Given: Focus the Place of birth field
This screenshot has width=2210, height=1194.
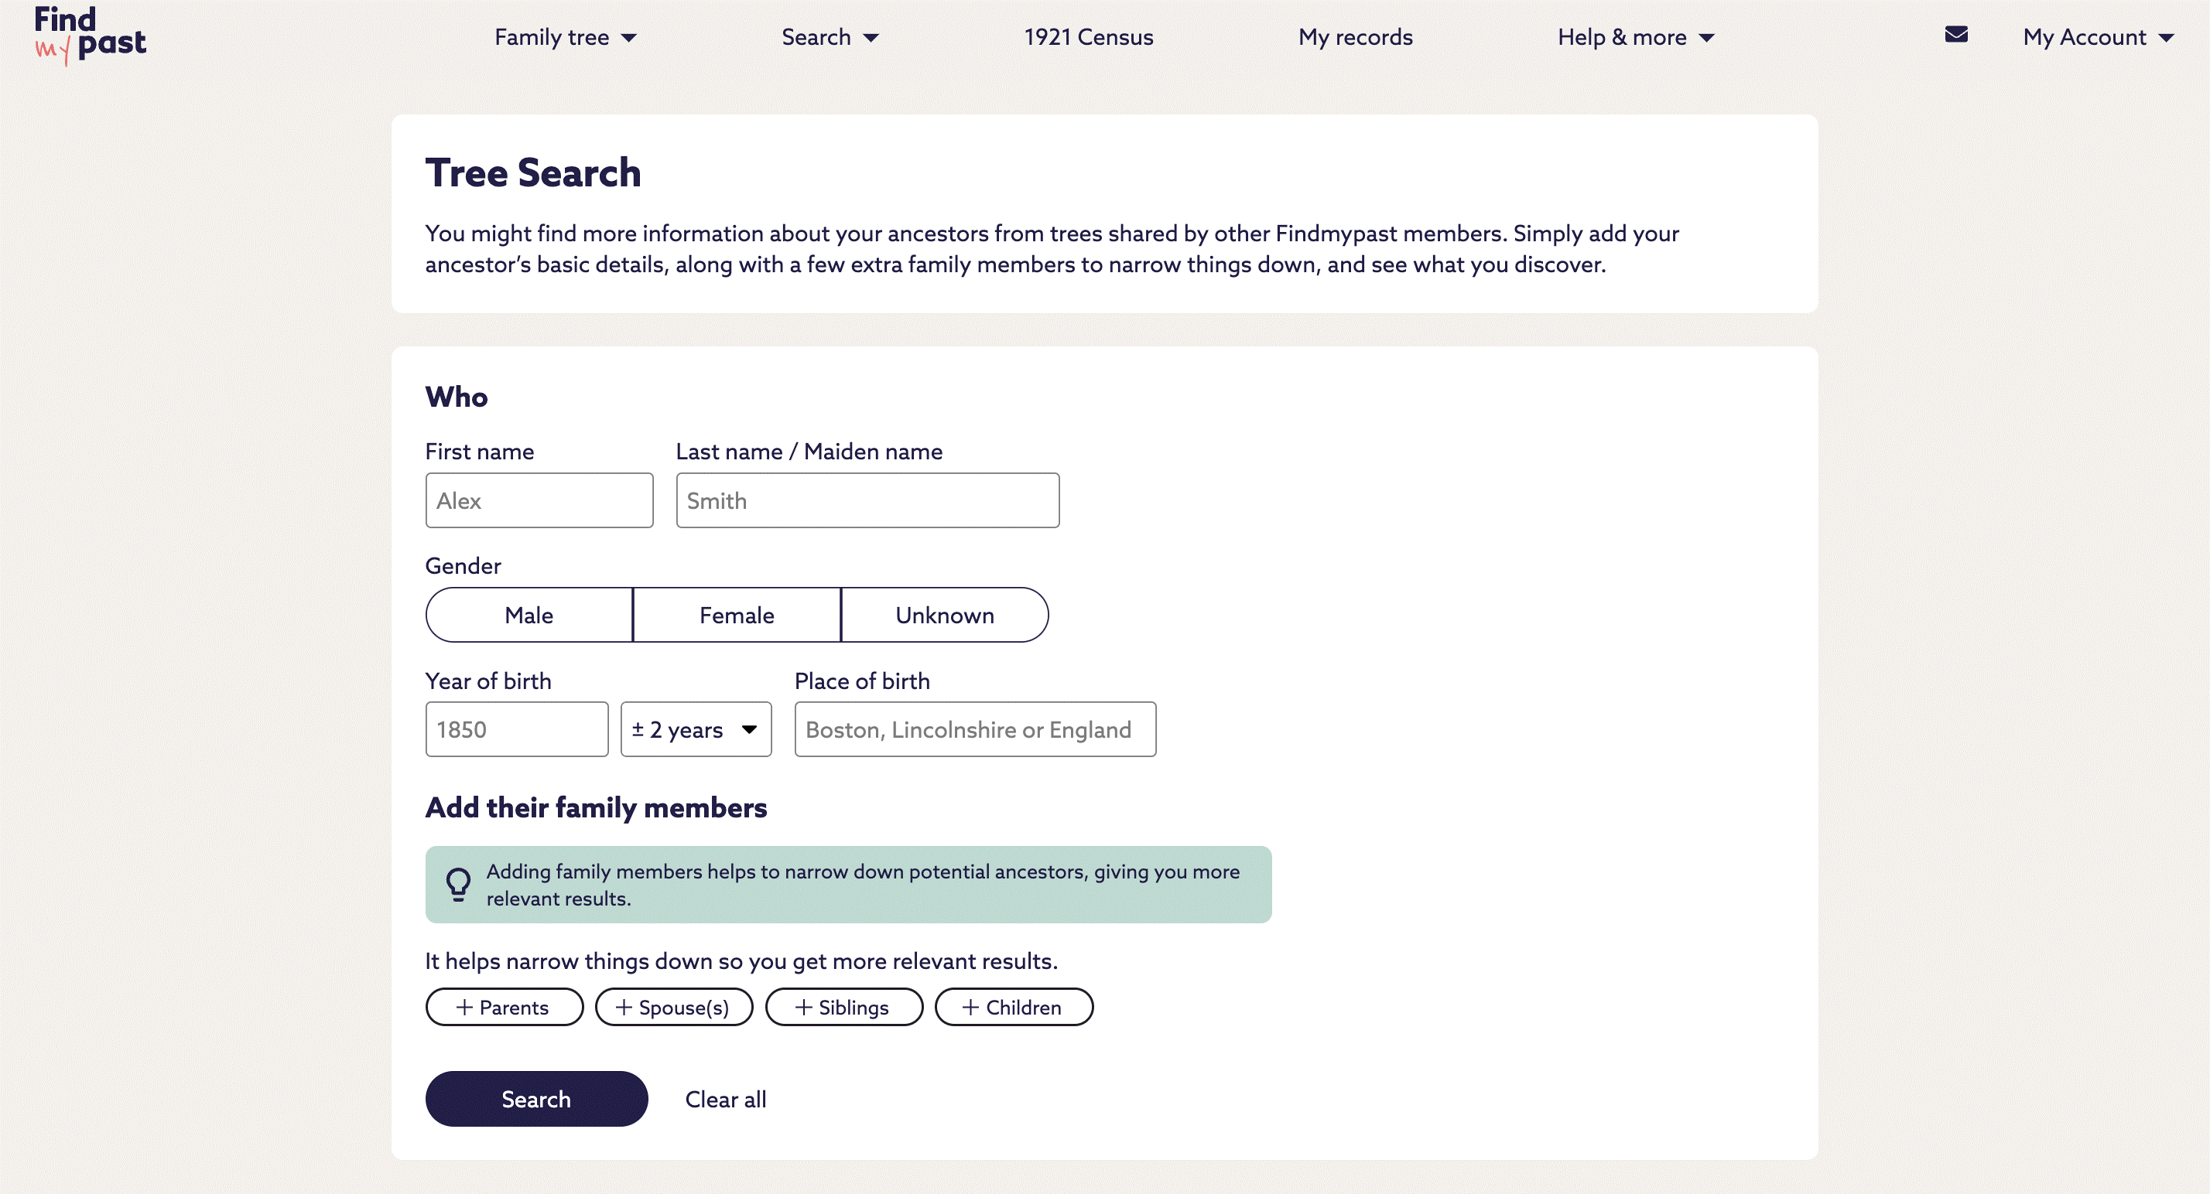Looking at the screenshot, I should click(x=974, y=729).
